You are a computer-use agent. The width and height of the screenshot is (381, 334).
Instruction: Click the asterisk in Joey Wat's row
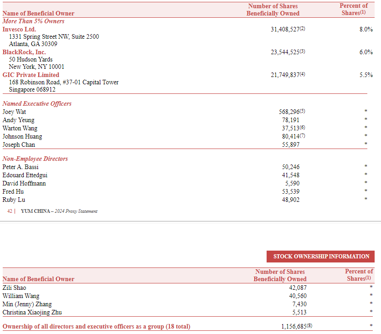(x=366, y=111)
